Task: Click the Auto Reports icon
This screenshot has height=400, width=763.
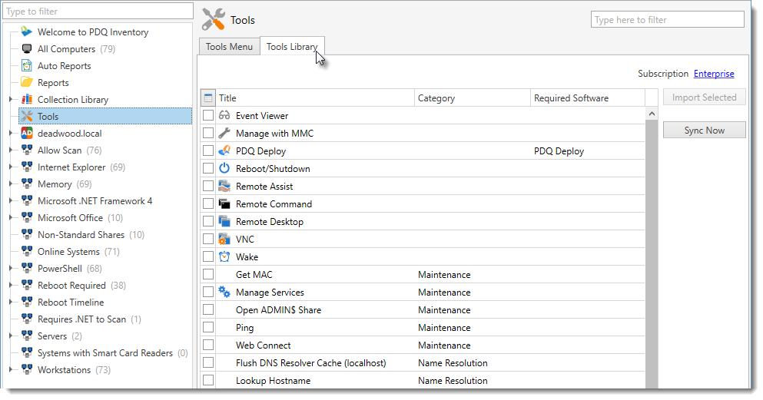Action: (27, 65)
